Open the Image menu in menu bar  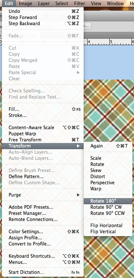pyautogui.click(x=25, y=3)
